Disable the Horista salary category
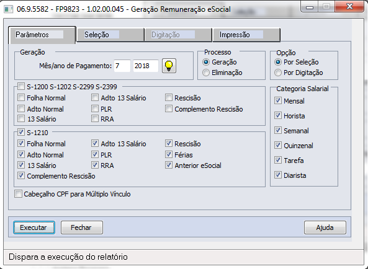Image resolution: width=368 pixels, height=269 pixels. point(278,115)
